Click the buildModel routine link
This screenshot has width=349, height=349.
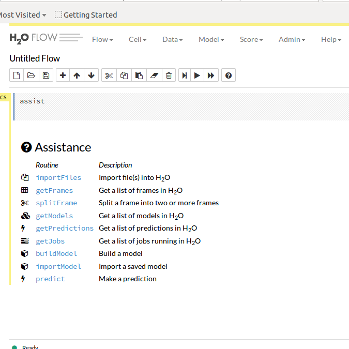coord(56,253)
